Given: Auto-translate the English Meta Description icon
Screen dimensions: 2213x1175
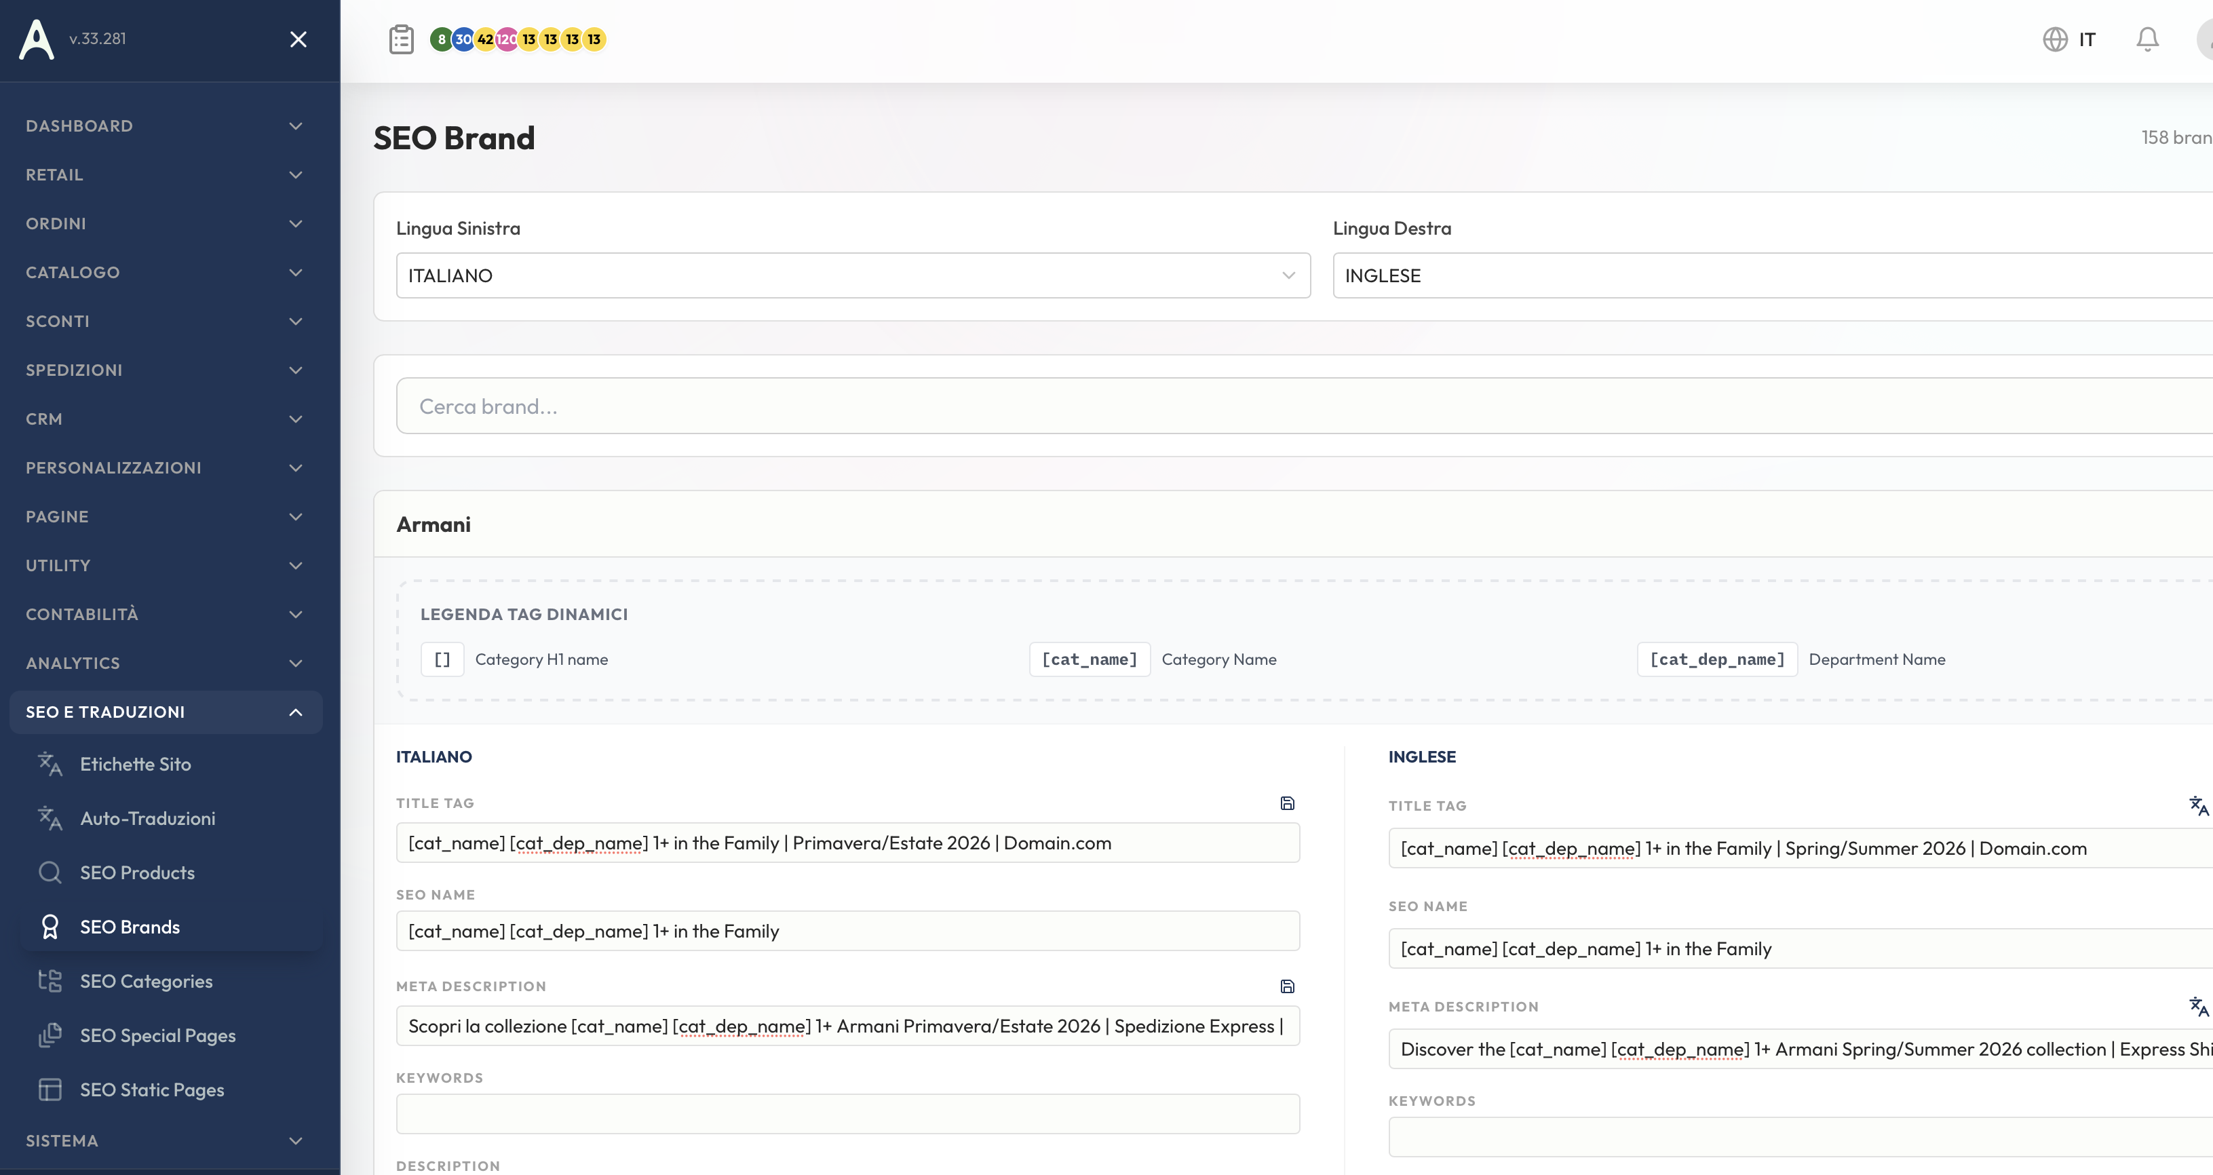Looking at the screenshot, I should pos(2198,1006).
